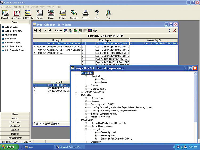Click the Help question mark toolbar icon
This screenshot has height=150, width=200.
coord(97,15)
